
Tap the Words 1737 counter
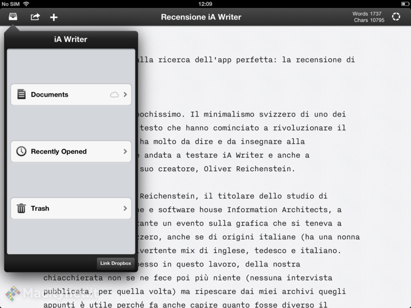click(x=367, y=14)
